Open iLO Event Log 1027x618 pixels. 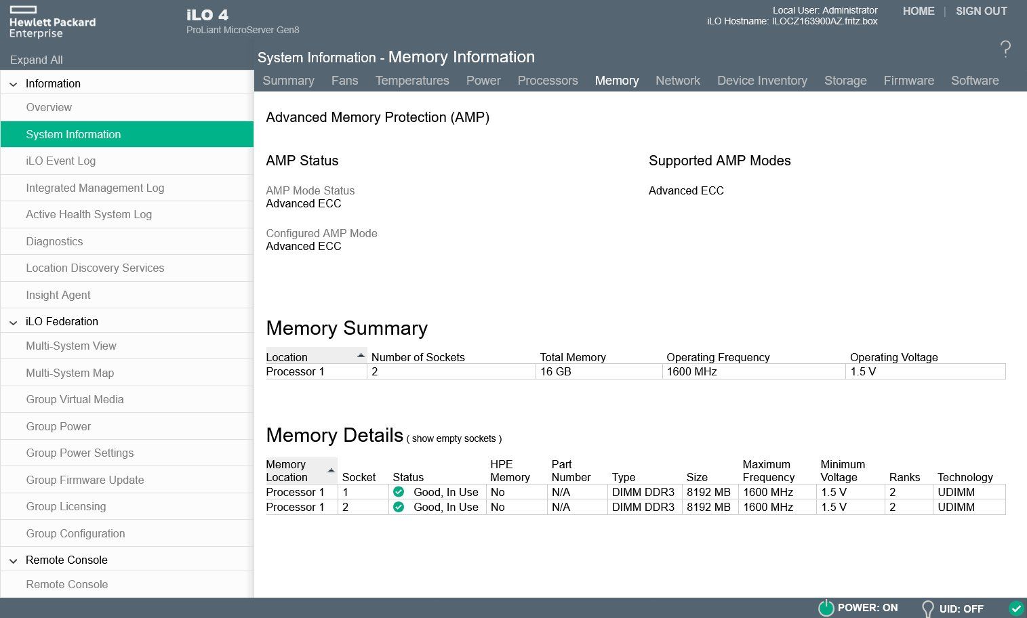point(127,161)
